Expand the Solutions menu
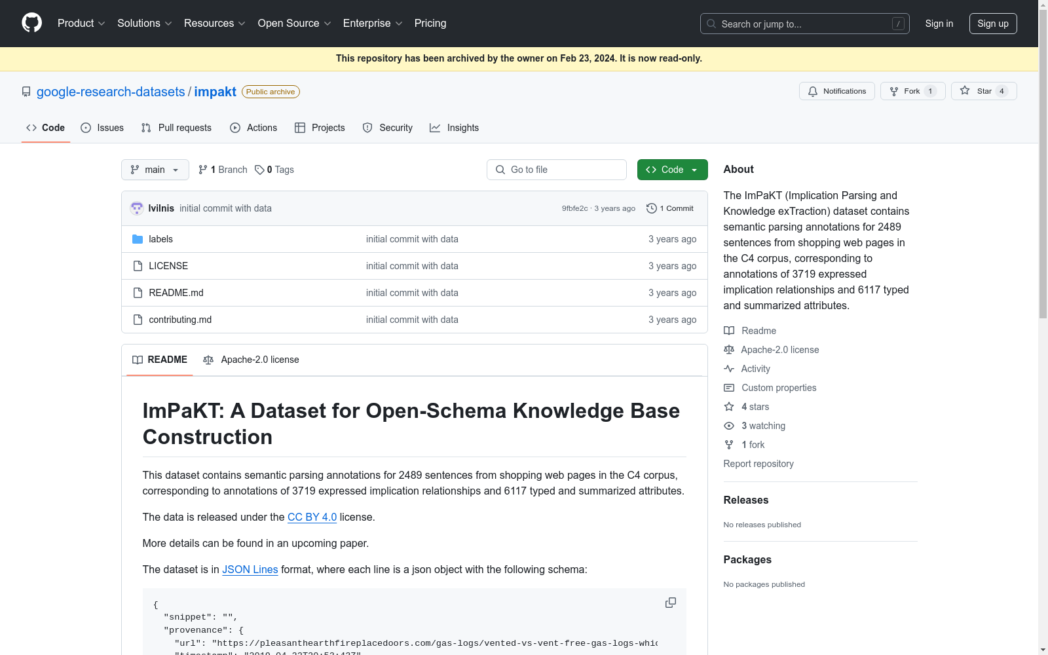 point(145,23)
